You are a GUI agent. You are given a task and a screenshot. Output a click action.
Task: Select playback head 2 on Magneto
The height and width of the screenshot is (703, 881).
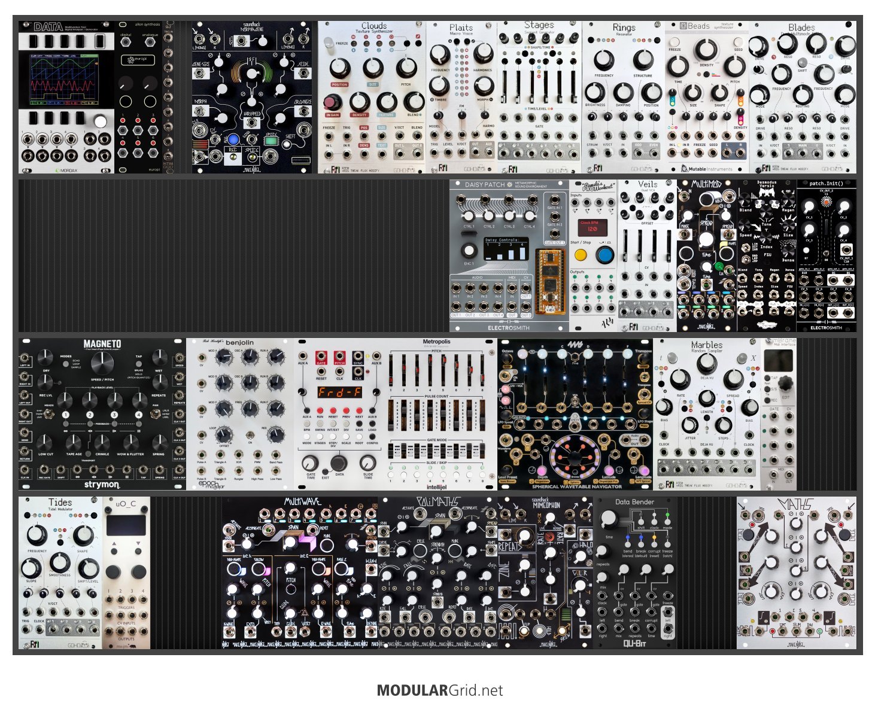point(90,415)
